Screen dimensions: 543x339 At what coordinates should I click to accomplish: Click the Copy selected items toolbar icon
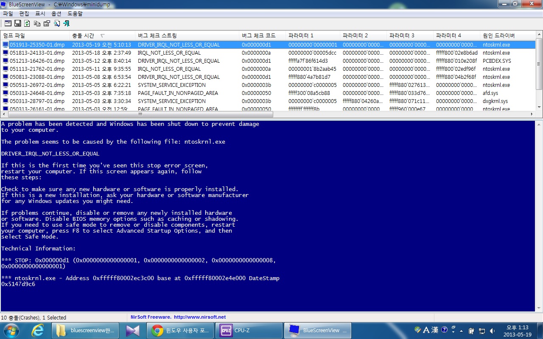[37, 23]
